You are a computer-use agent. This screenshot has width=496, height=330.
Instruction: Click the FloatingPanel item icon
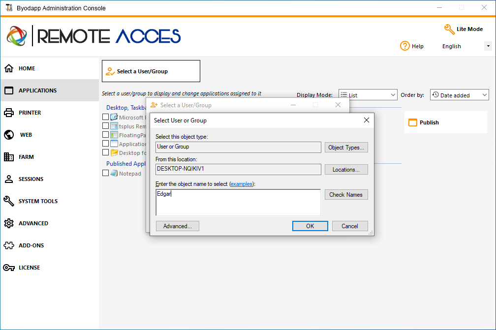(114, 135)
